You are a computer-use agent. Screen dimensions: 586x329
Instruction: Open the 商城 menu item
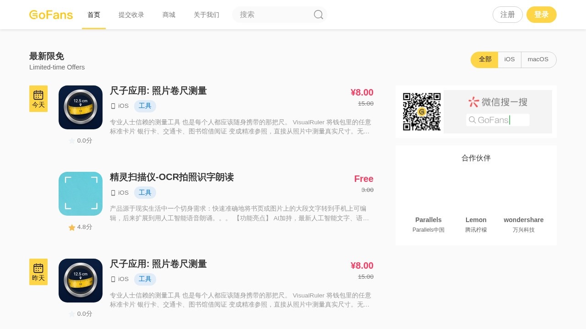[169, 15]
